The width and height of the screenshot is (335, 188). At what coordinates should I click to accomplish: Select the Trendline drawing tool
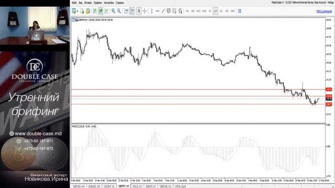(x=163, y=11)
